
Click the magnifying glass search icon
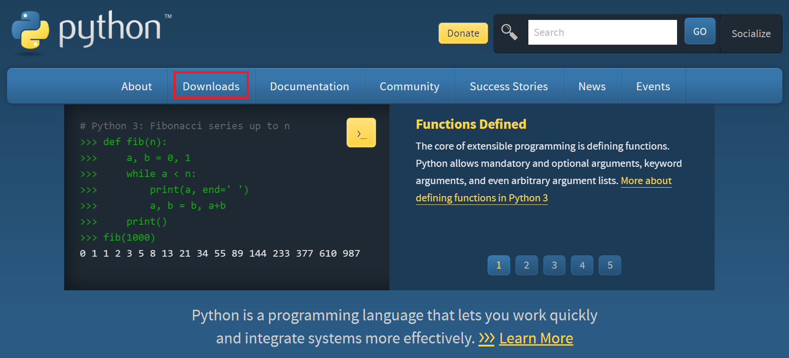pos(509,32)
